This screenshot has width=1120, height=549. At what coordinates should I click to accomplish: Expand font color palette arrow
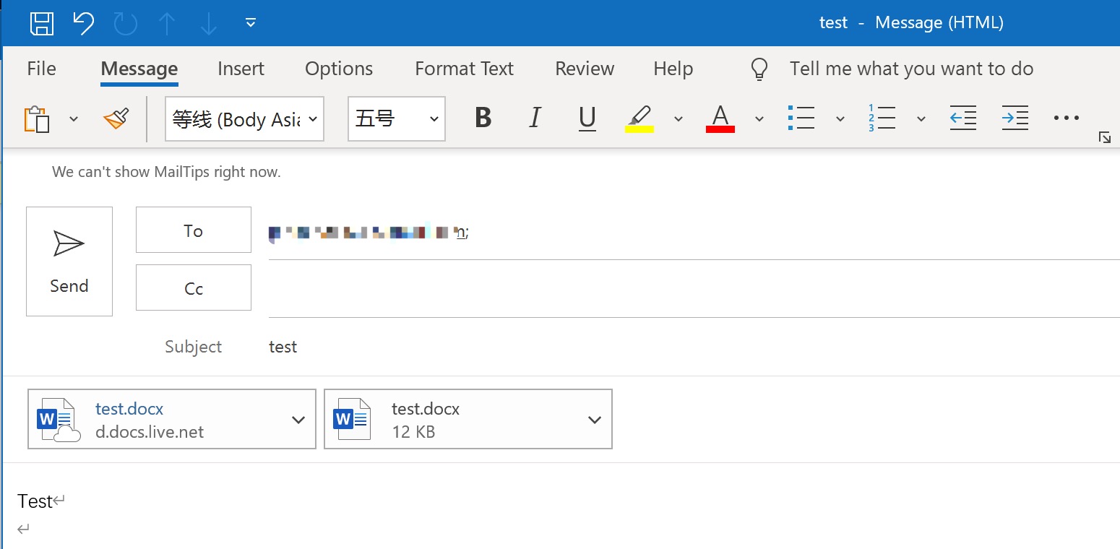click(x=759, y=118)
